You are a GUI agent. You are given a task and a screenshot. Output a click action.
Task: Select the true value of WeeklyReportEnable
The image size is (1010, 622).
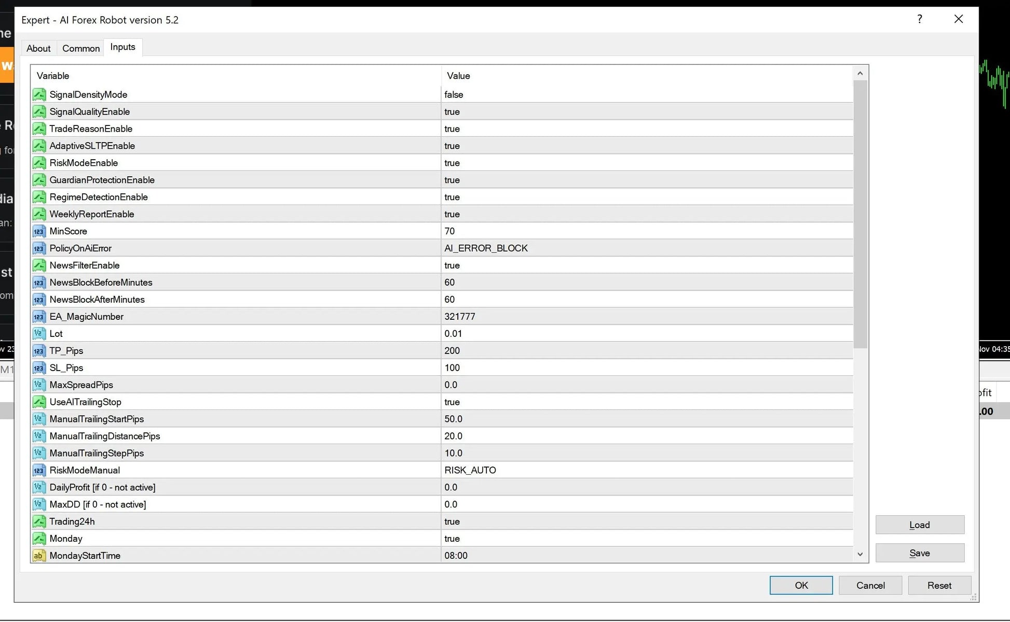coord(452,214)
